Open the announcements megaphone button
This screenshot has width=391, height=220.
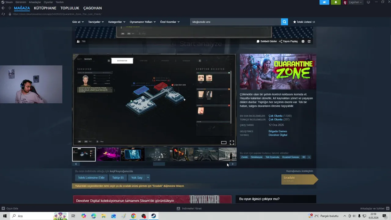[324, 2]
